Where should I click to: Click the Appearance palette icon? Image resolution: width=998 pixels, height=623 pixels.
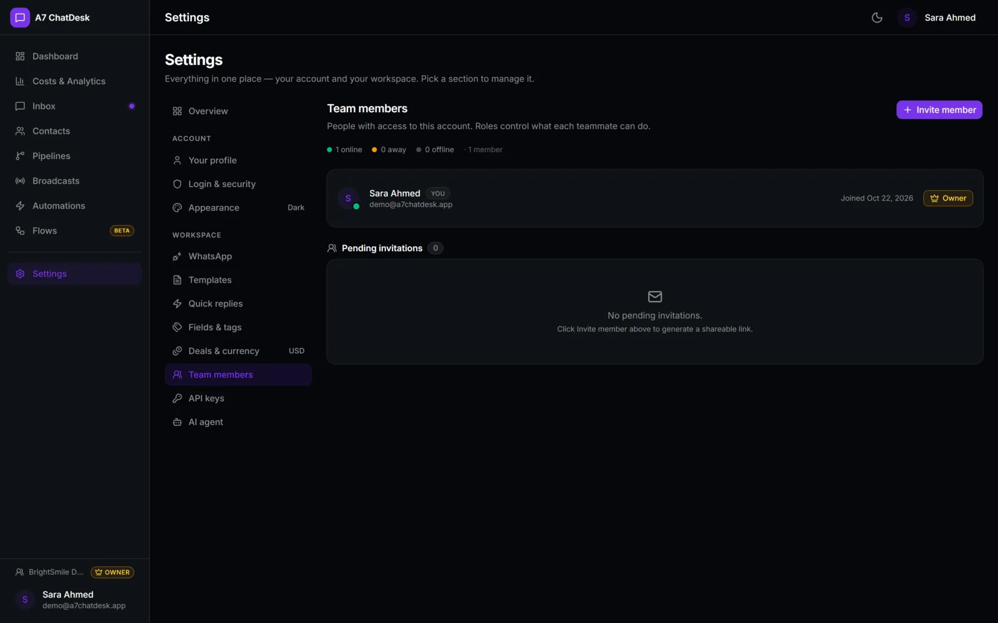coord(177,207)
